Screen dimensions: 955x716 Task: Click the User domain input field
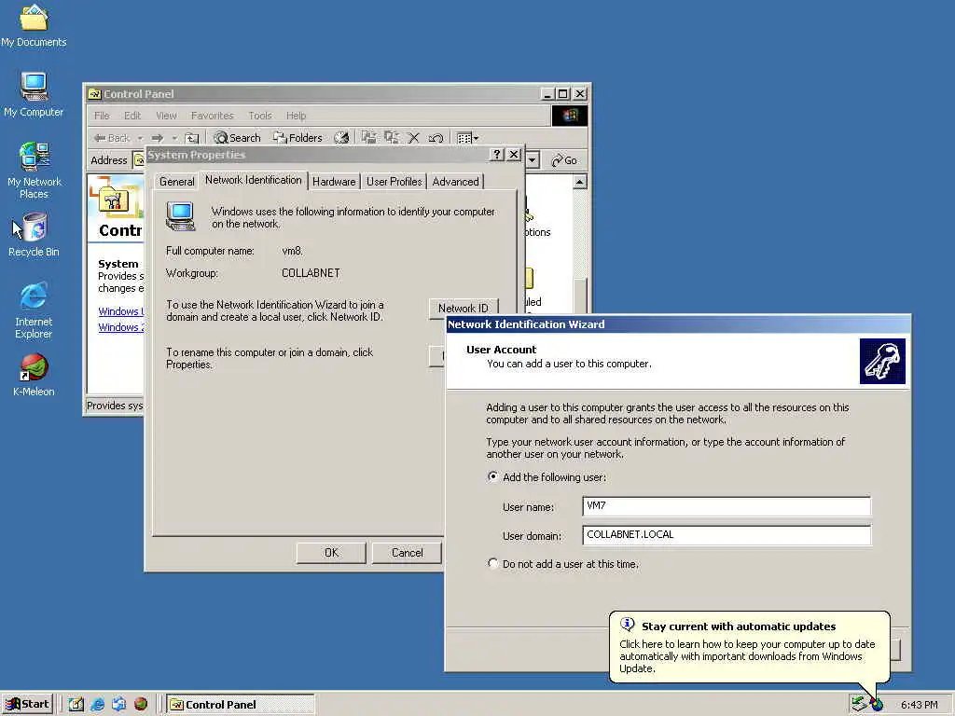click(x=727, y=534)
